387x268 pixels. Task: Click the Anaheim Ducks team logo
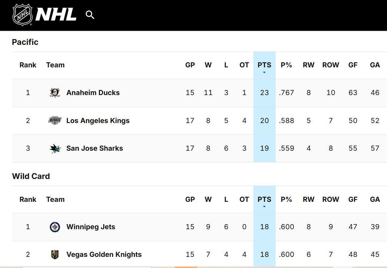(x=55, y=93)
